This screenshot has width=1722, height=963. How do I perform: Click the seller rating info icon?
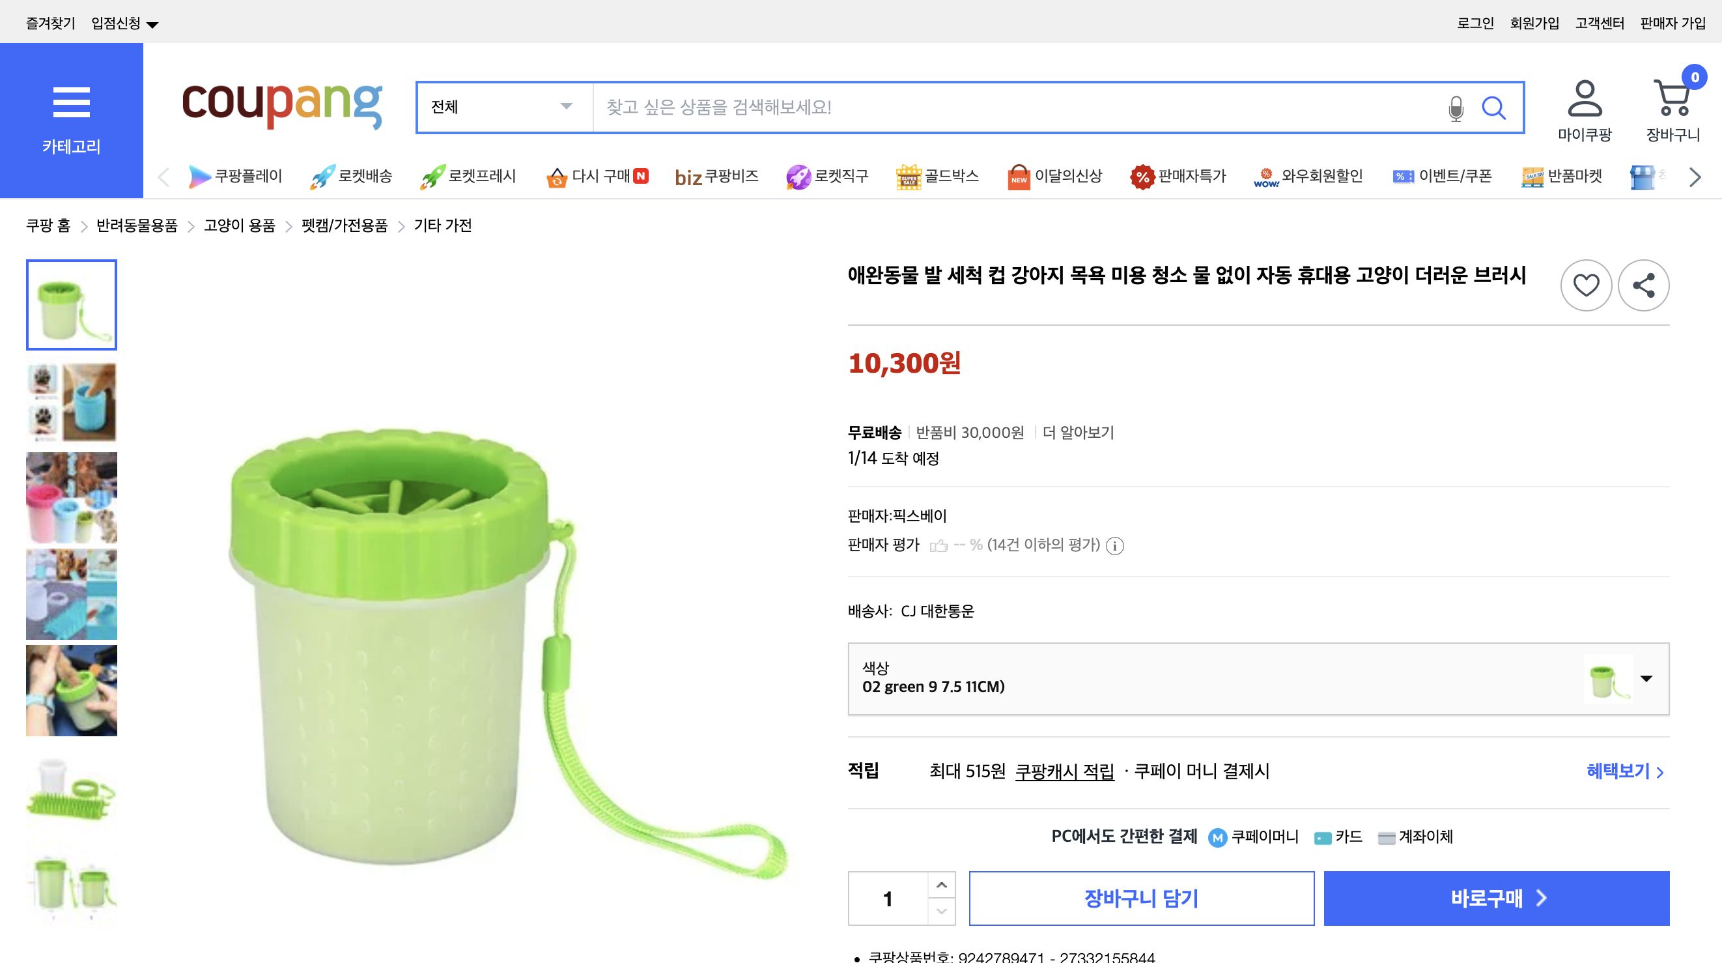click(1114, 547)
